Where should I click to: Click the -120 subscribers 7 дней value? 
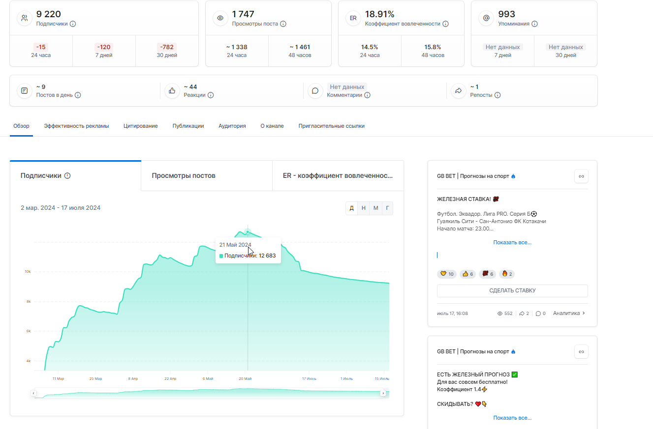coord(104,47)
